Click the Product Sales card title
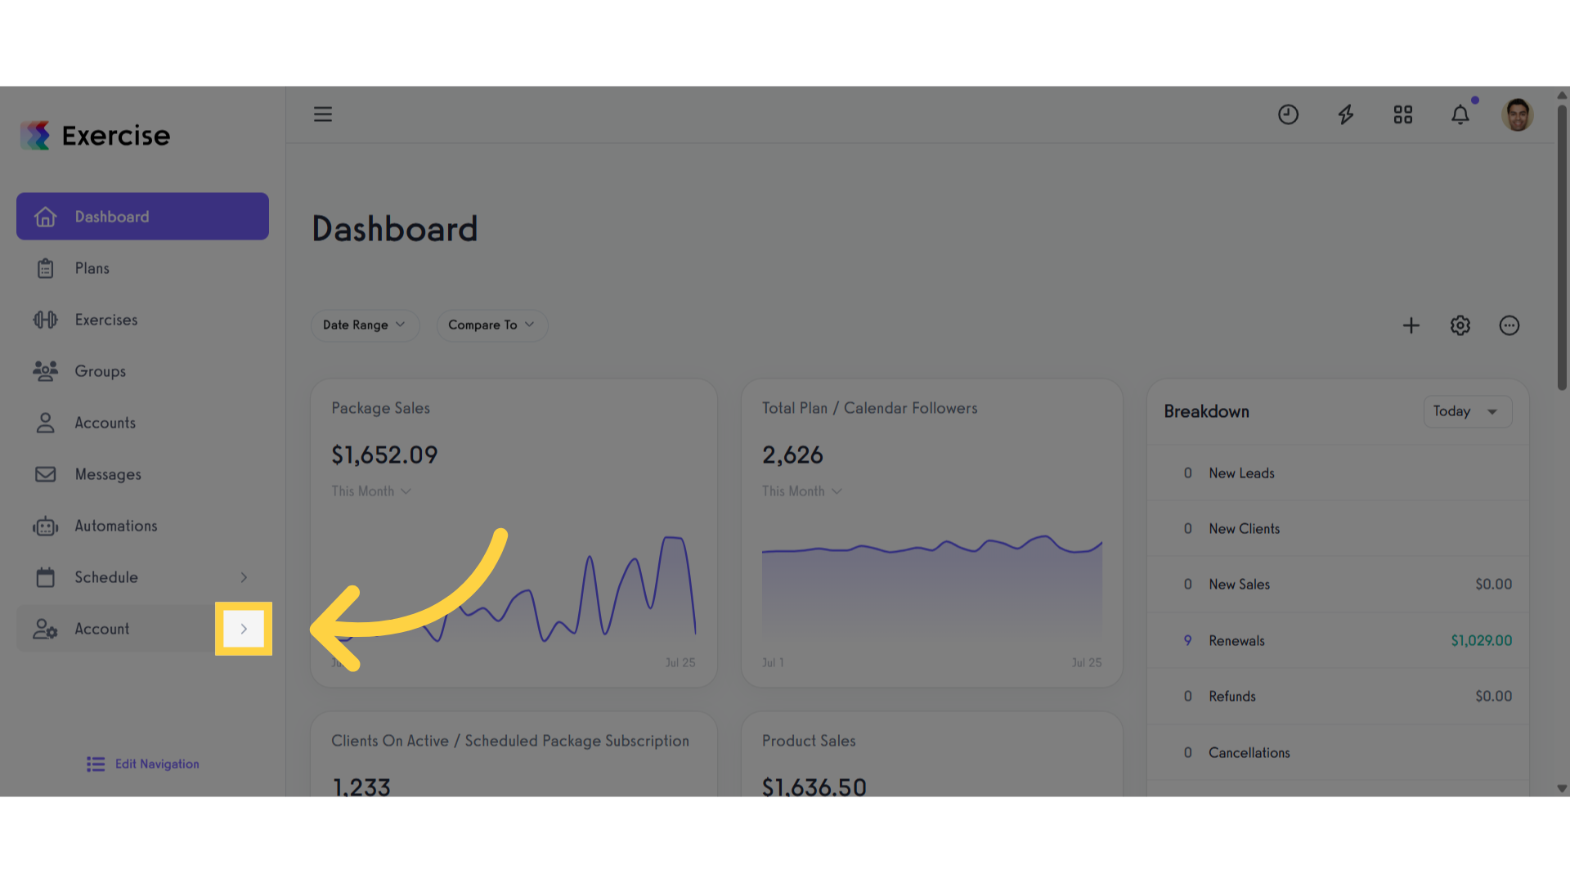The image size is (1570, 883). tap(809, 741)
